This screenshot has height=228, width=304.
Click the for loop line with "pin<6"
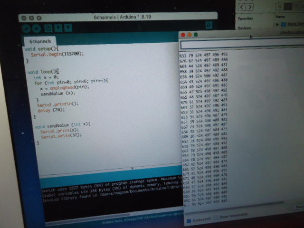pos(71,82)
